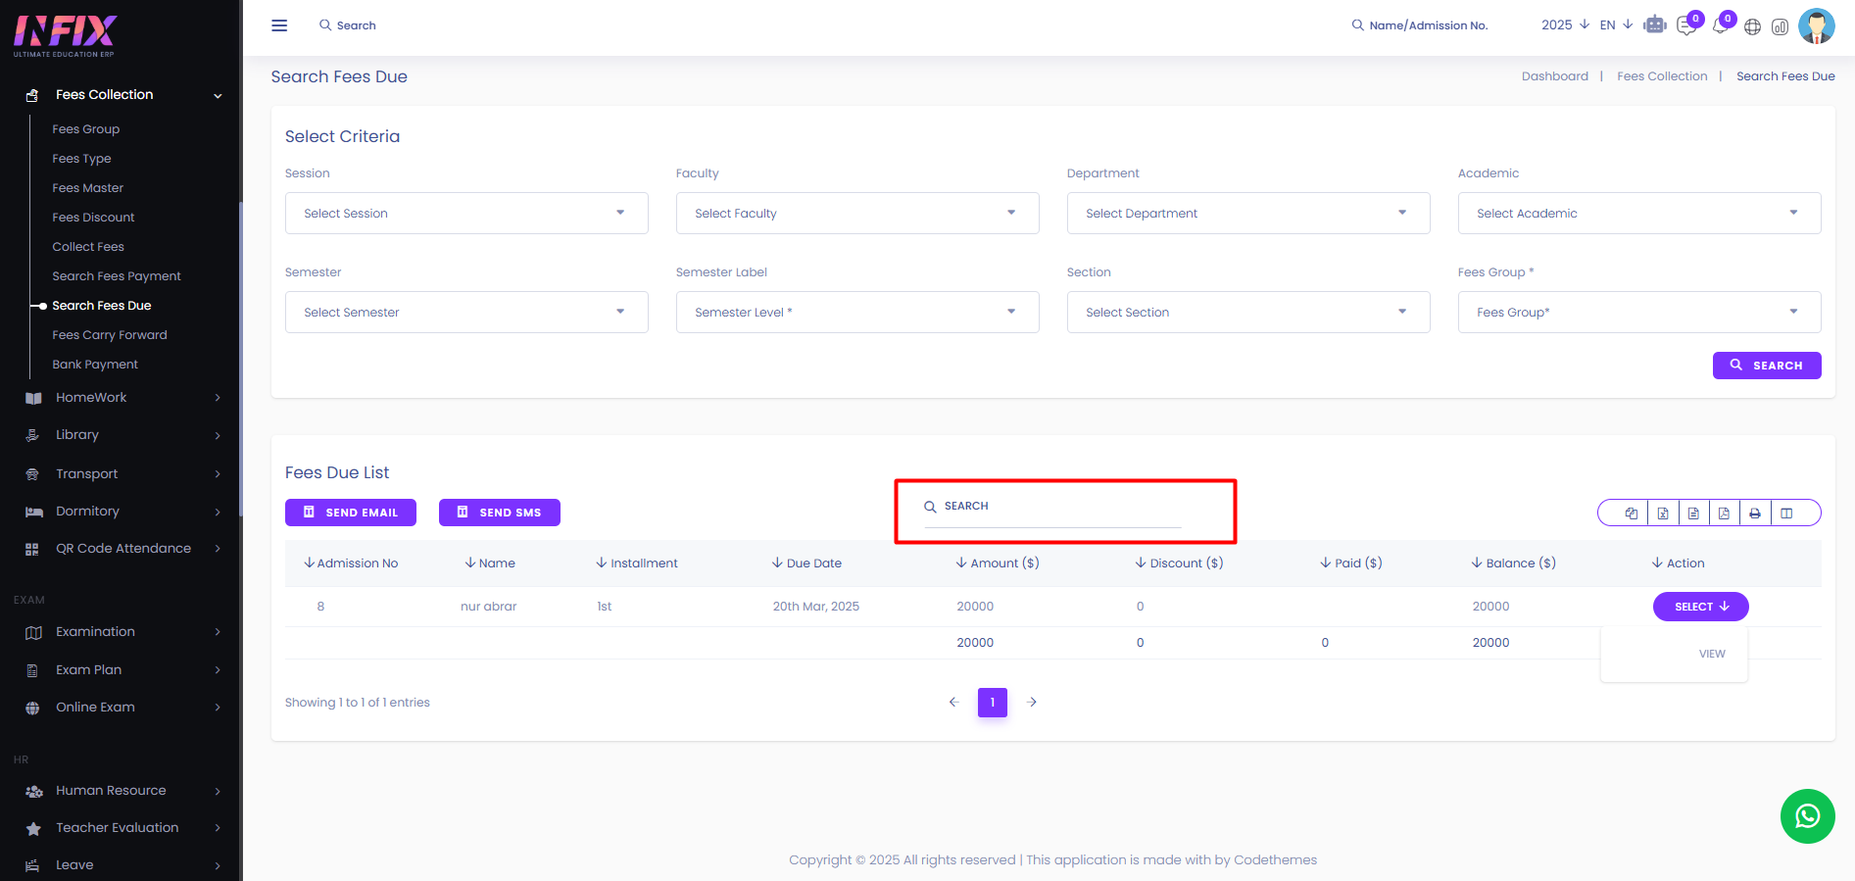This screenshot has height=881, width=1855.
Task: Sort by Admission No column
Action: click(351, 563)
